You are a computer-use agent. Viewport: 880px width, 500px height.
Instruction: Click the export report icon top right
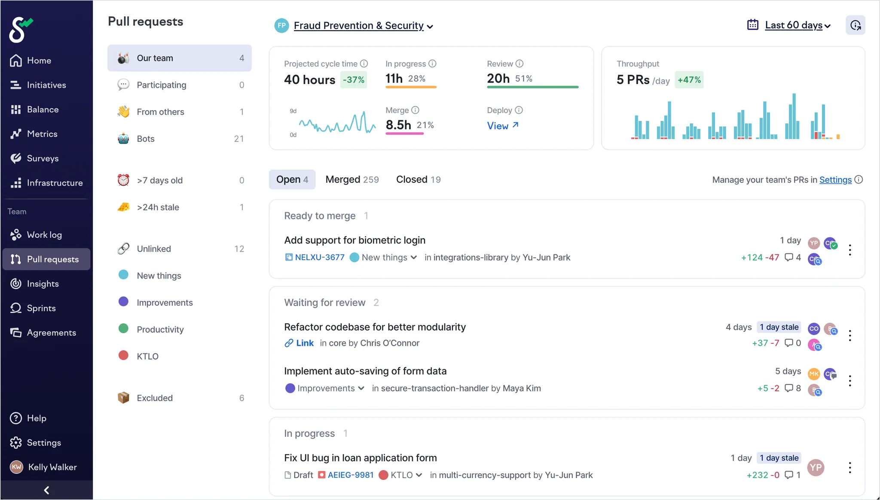(x=855, y=25)
